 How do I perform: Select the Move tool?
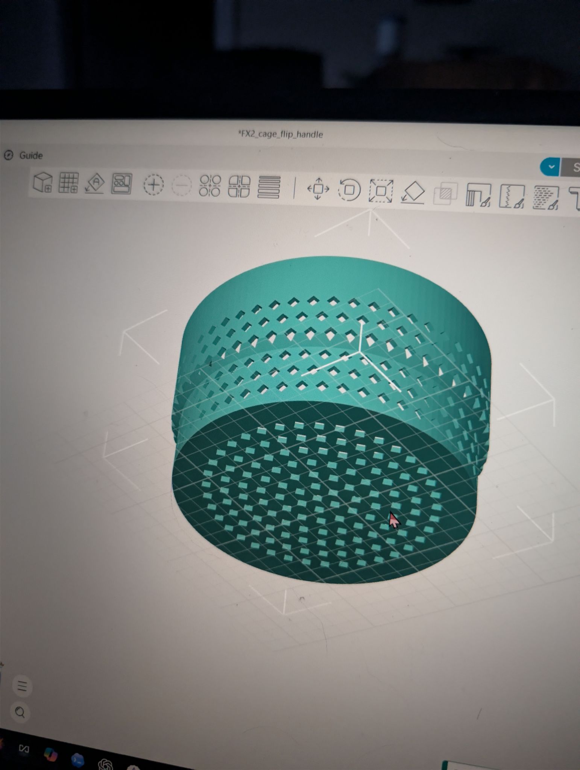click(318, 189)
